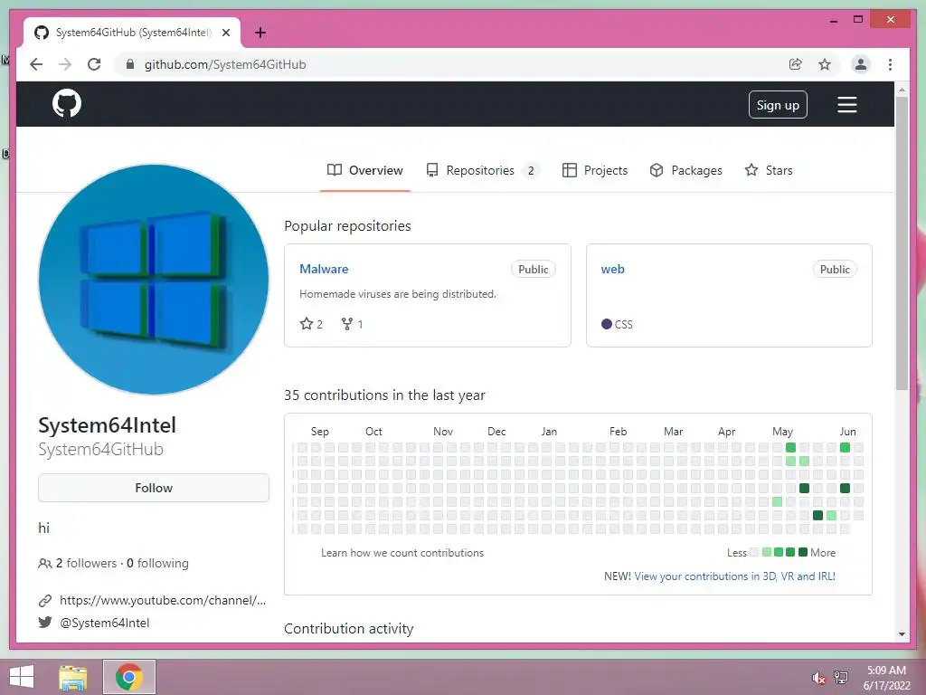Screen dimensions: 926x695
Task: Click the CSS language color dot
Action: 607,324
